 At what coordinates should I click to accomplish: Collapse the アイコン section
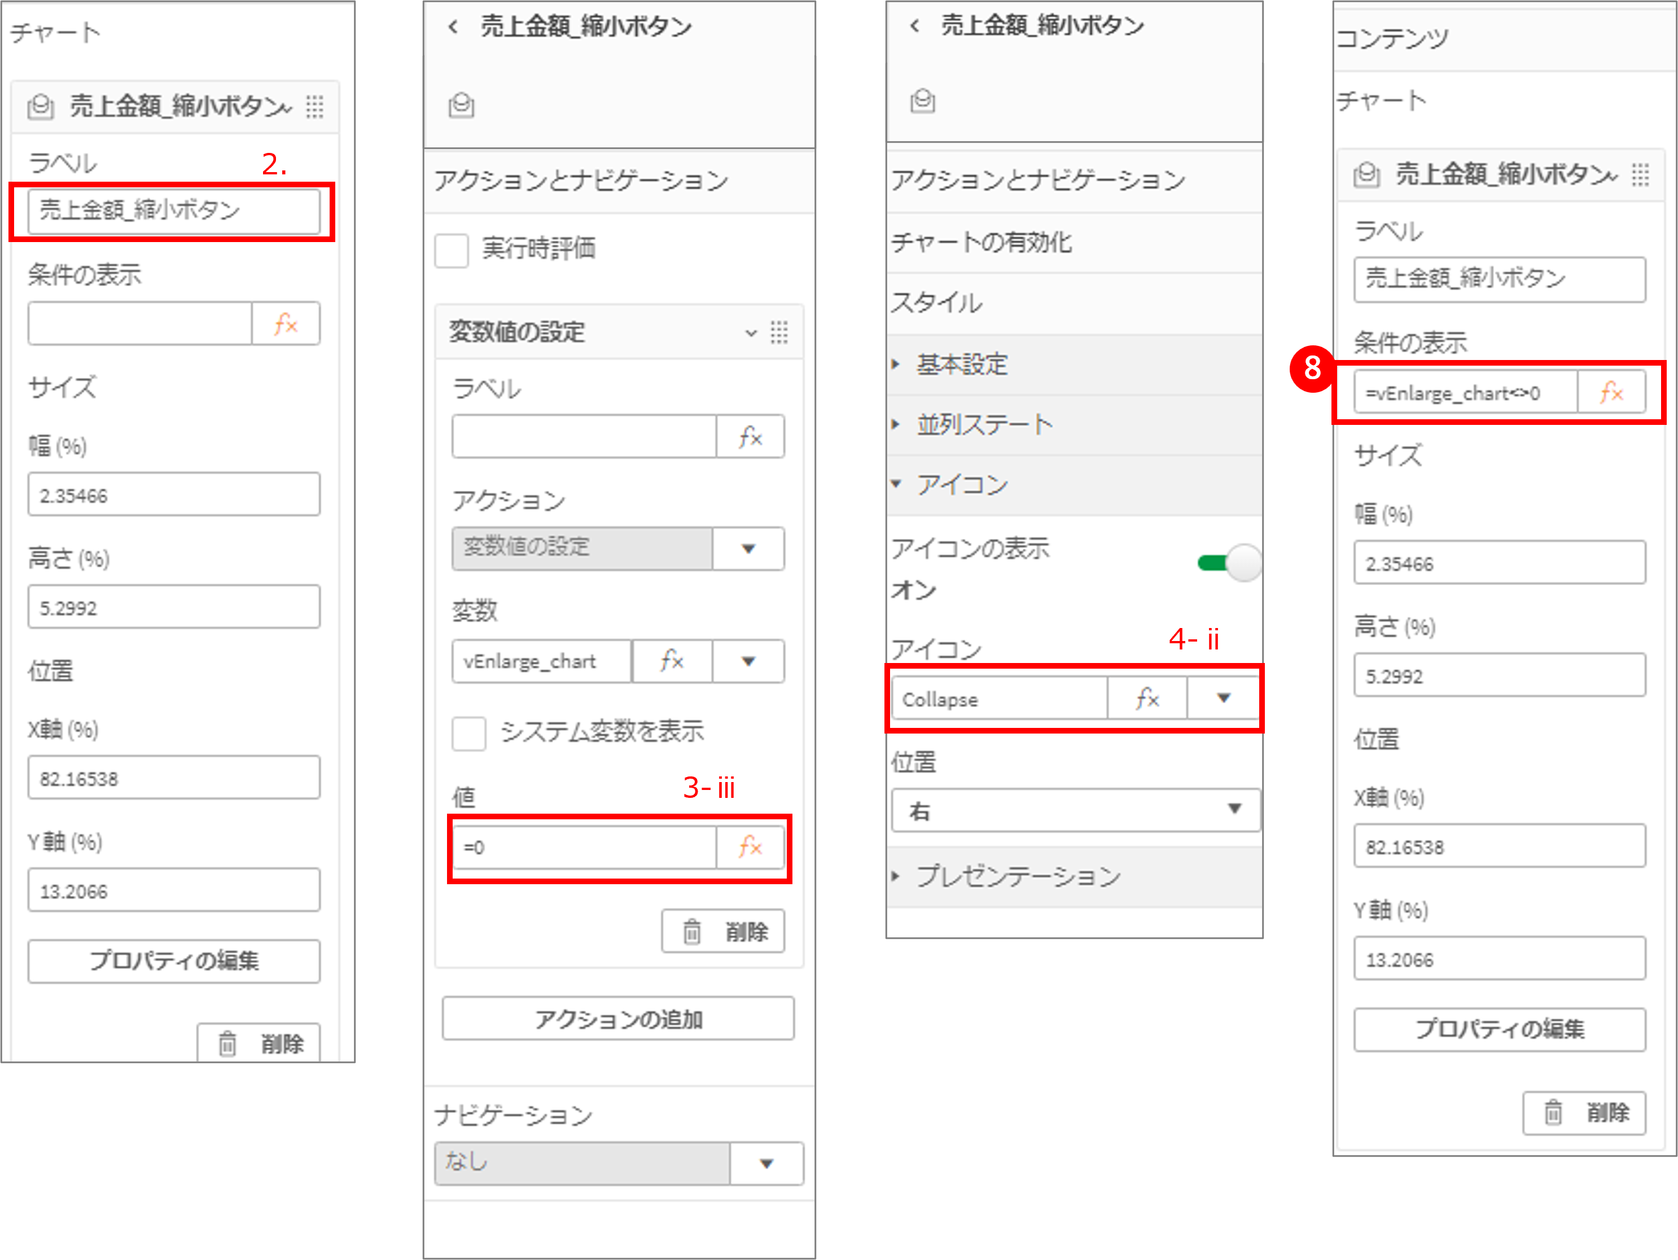[x=1074, y=485]
